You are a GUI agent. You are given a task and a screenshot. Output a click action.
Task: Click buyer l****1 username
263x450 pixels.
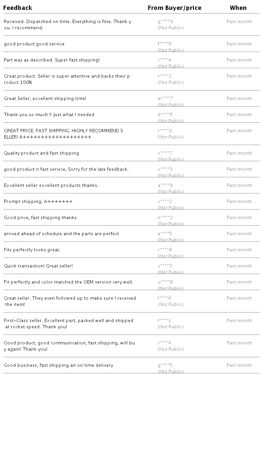pos(164,321)
